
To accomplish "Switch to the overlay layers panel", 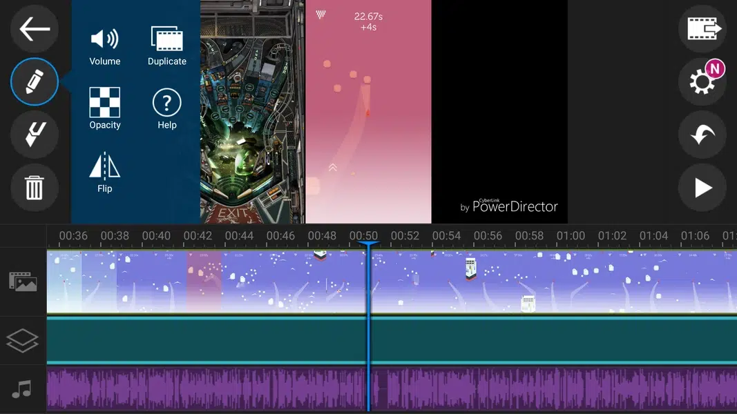I will click(x=23, y=339).
